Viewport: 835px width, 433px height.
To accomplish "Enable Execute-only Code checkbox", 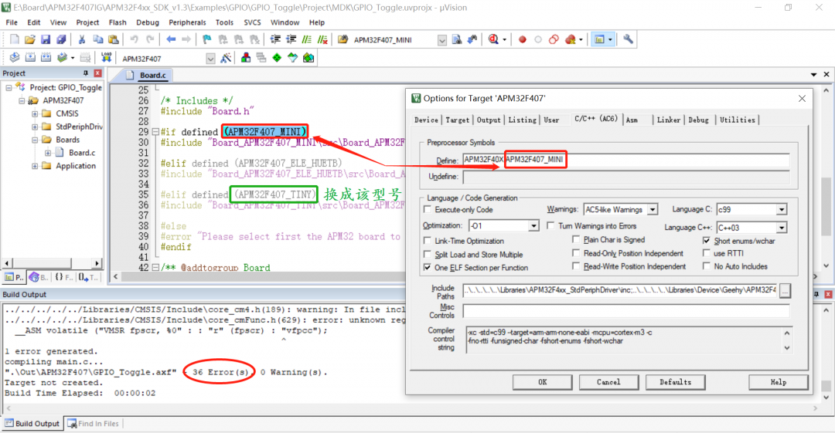I will coord(428,210).
